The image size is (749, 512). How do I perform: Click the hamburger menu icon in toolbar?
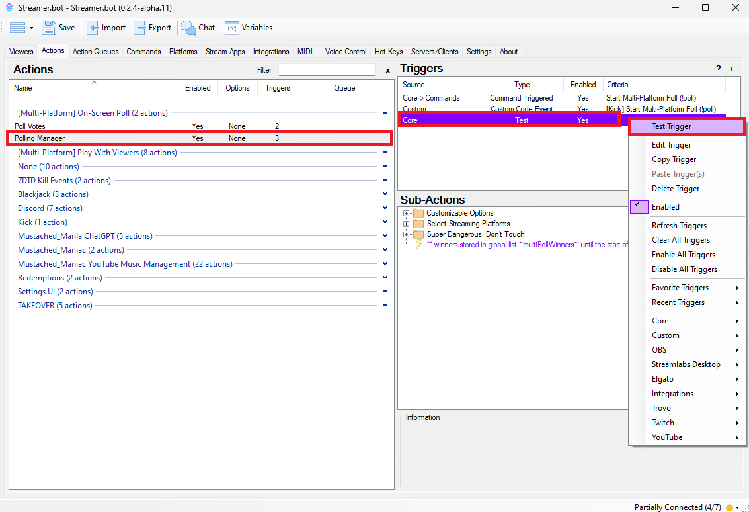(17, 28)
